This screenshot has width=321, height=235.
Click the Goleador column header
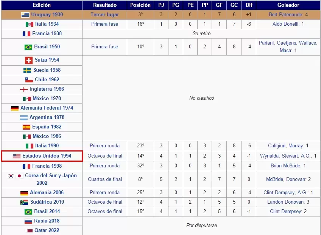pos(288,5)
